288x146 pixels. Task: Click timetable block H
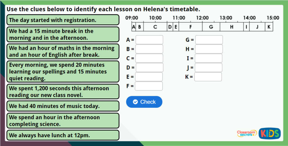tap(232, 27)
